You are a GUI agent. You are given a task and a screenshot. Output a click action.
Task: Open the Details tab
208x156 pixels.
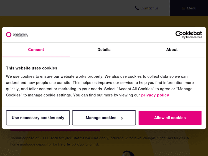(104, 50)
